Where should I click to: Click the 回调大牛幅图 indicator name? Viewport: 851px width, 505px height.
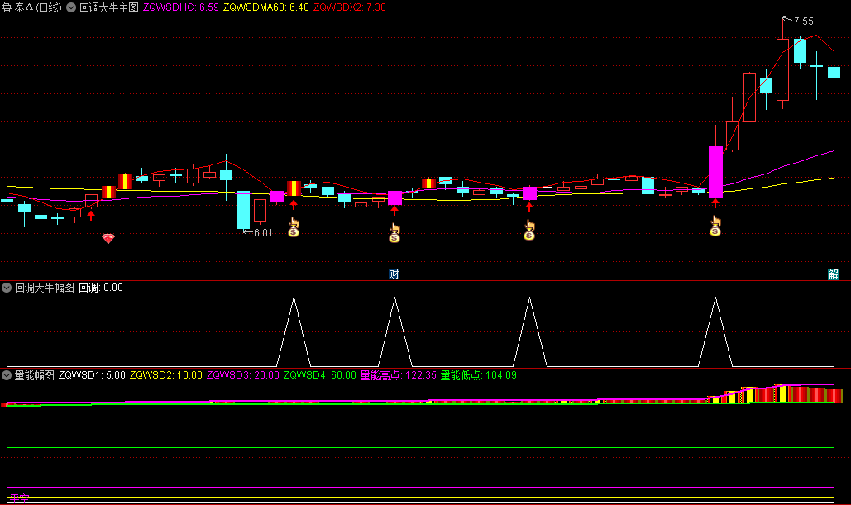click(x=45, y=288)
